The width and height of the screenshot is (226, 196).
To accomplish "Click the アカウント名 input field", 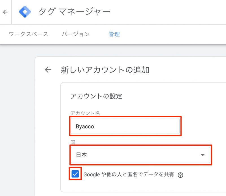I will coord(127,126).
